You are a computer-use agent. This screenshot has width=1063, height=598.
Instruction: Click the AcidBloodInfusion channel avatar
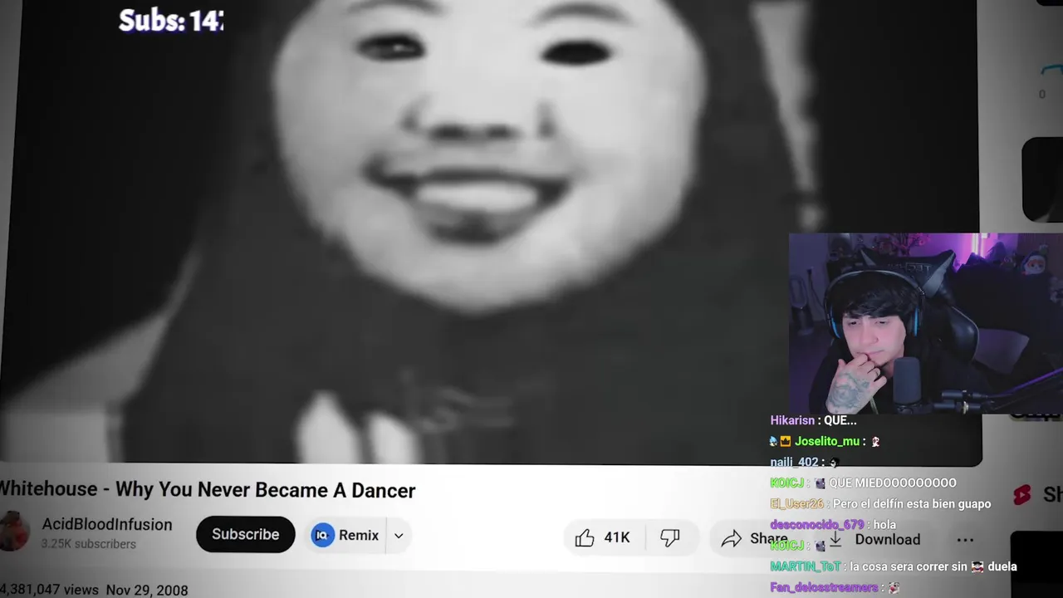tap(13, 532)
